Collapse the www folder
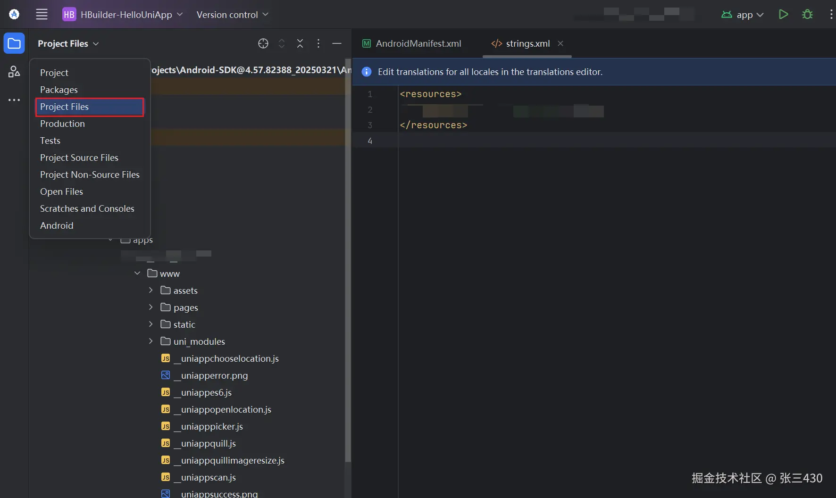Viewport: 836px width, 498px height. 137,273
